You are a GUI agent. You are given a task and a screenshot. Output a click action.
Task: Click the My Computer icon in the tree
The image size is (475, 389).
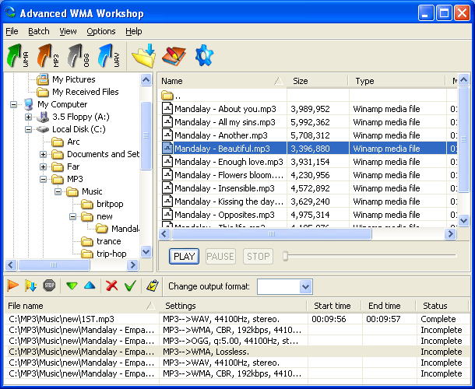pyautogui.click(x=29, y=104)
